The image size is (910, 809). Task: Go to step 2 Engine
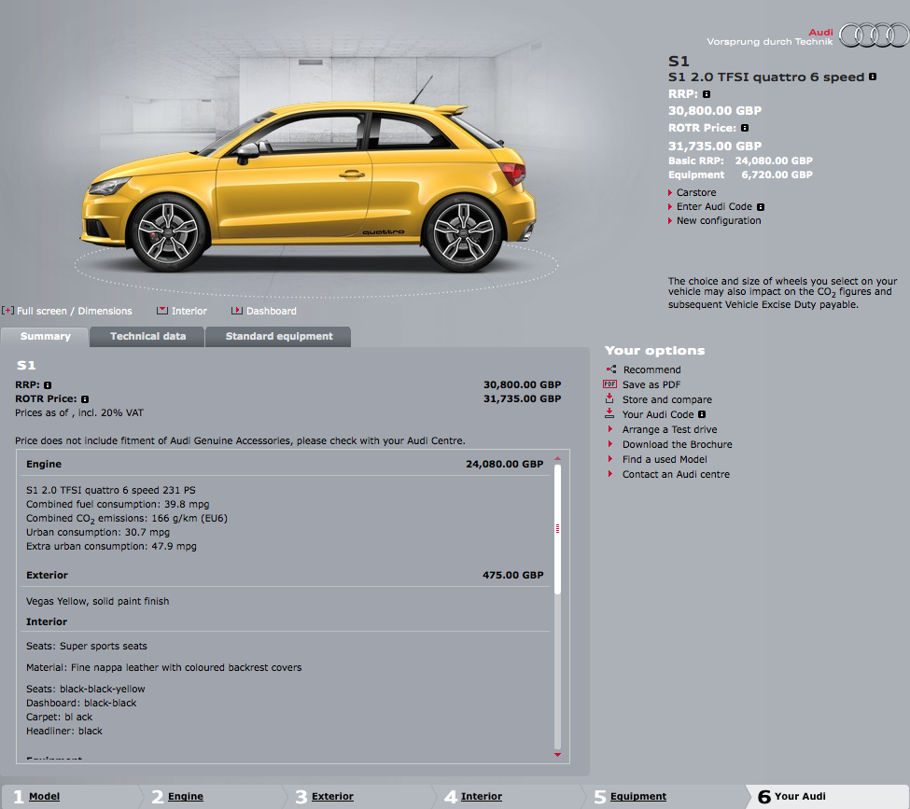pyautogui.click(x=185, y=796)
